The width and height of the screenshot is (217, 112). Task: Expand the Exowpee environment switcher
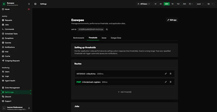[x=29, y=4]
